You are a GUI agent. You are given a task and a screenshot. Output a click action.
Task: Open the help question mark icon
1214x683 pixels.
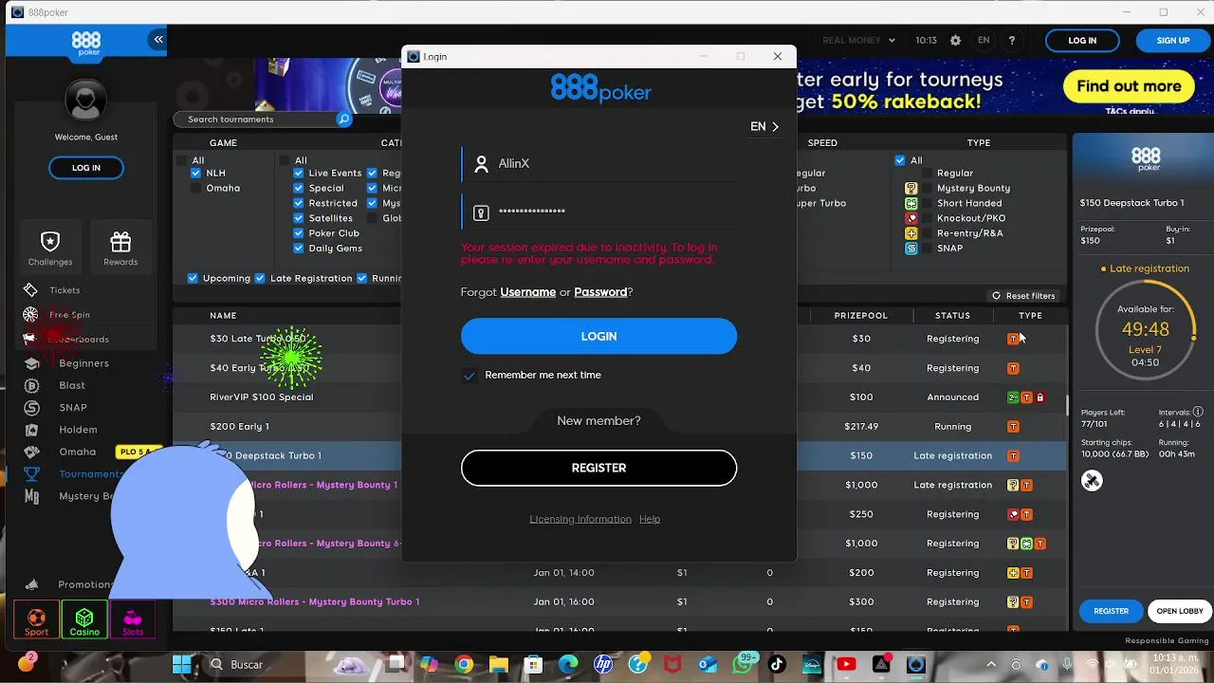(x=1012, y=41)
